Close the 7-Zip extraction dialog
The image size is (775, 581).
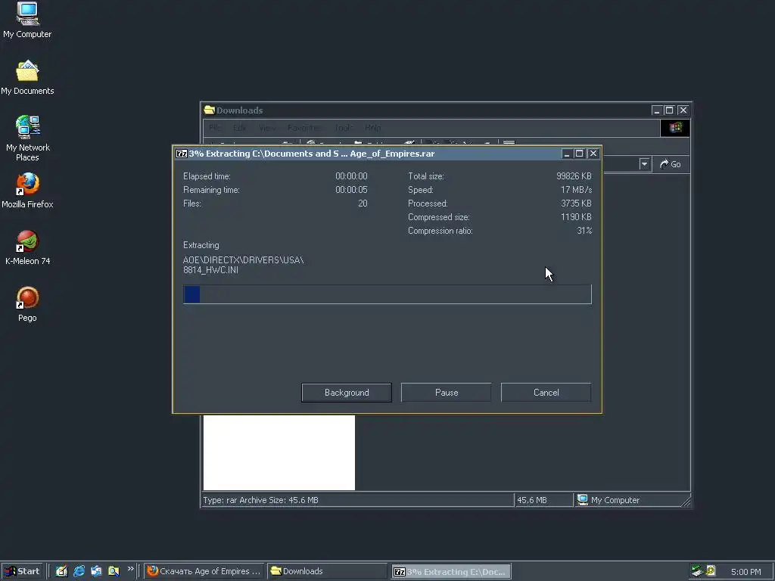tap(593, 154)
